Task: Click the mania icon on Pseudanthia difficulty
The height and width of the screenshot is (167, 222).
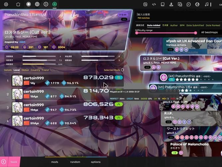Action: 163,77
